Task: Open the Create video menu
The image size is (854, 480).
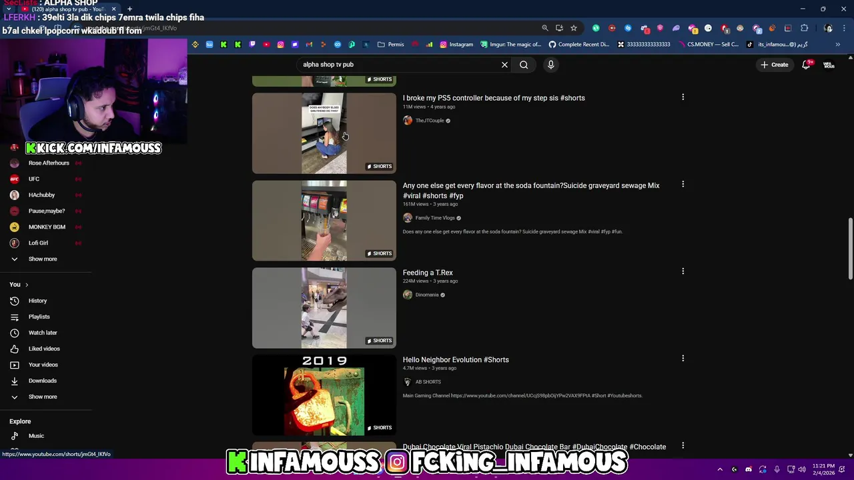Action: pyautogui.click(x=775, y=65)
